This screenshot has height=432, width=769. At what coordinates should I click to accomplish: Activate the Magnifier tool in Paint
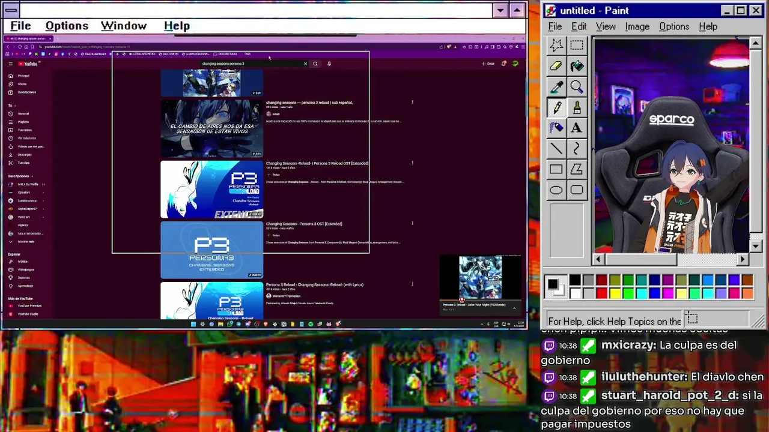pyautogui.click(x=577, y=87)
